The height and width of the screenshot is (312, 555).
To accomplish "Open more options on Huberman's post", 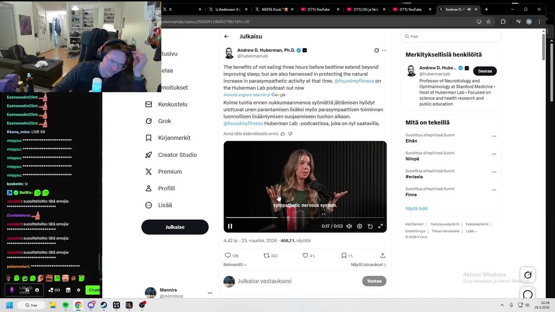I will coord(384,50).
